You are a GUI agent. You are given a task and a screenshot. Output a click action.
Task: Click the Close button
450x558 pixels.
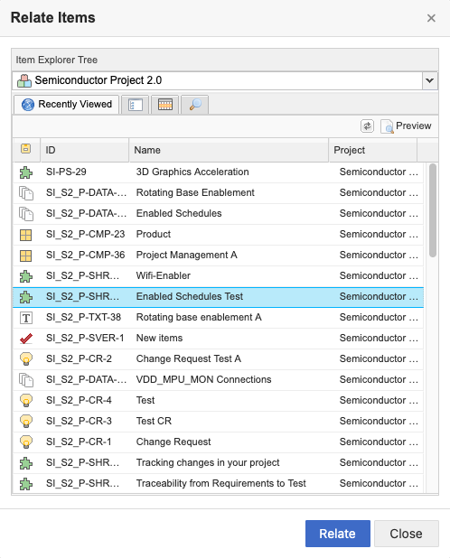click(407, 534)
